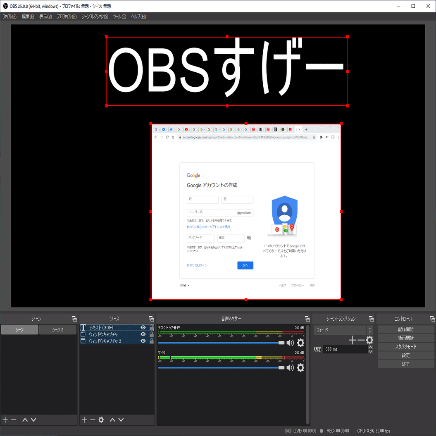Select the OBSすげー text in preview
436x436 pixels.
pos(227,71)
